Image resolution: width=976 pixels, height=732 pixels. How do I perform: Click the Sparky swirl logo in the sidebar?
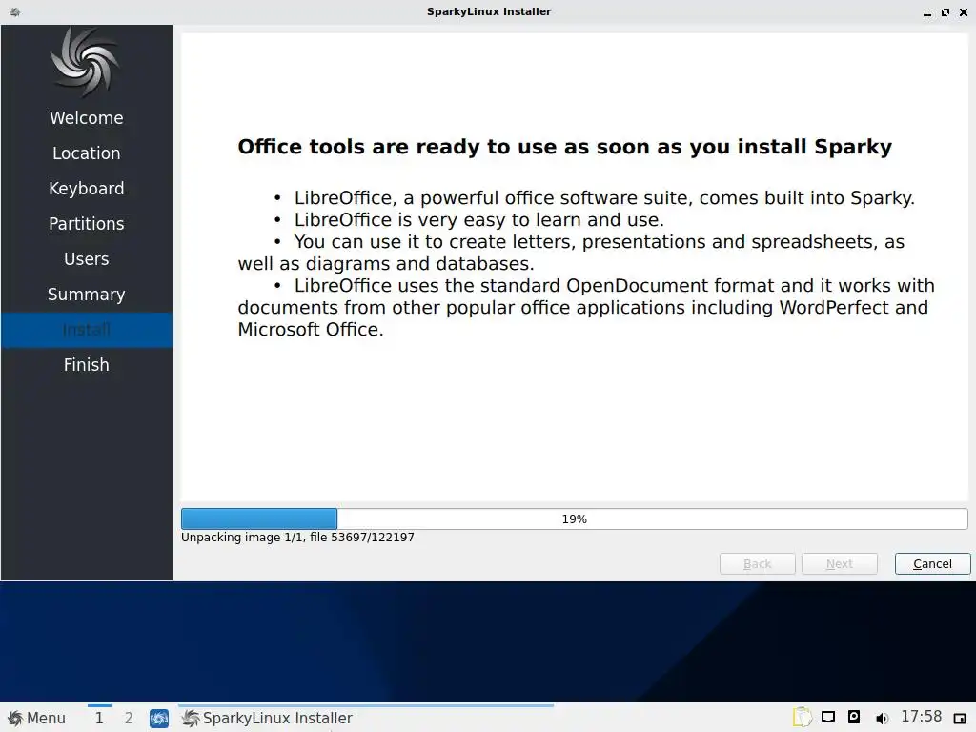(x=85, y=62)
